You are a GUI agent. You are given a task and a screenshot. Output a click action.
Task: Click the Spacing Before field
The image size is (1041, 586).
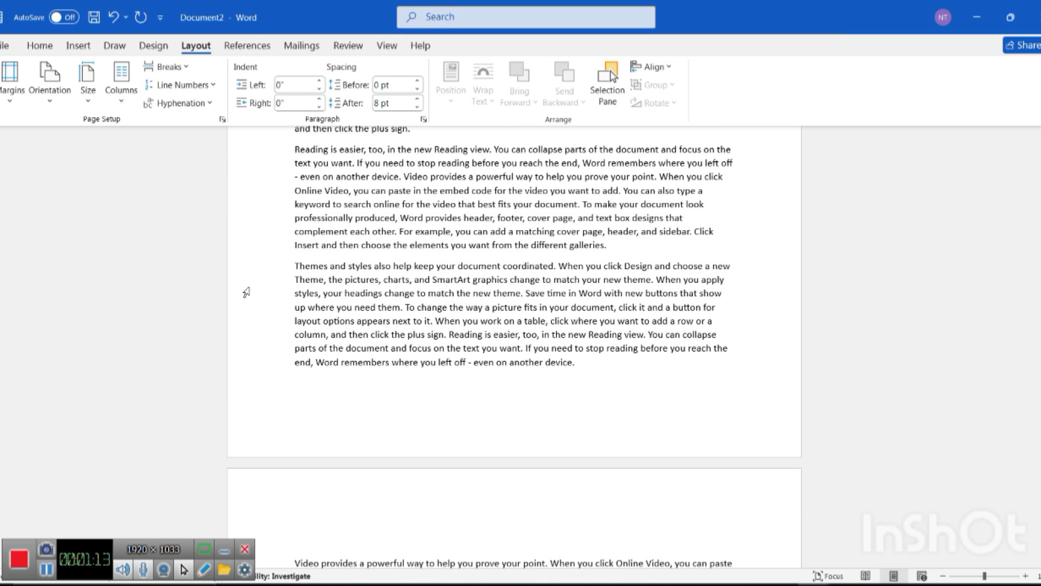pos(393,85)
